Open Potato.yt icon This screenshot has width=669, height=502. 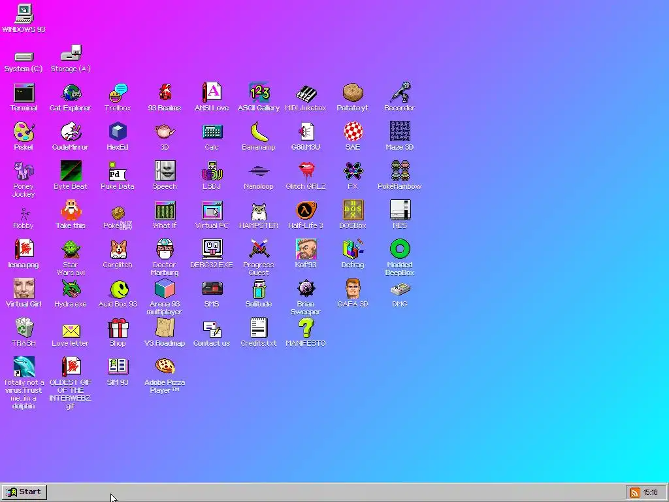[353, 93]
